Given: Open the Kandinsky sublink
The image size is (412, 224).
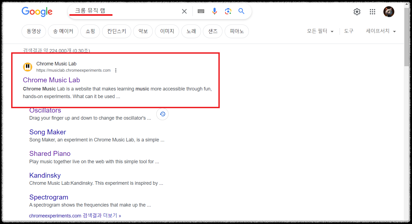Looking at the screenshot, I should [45, 175].
